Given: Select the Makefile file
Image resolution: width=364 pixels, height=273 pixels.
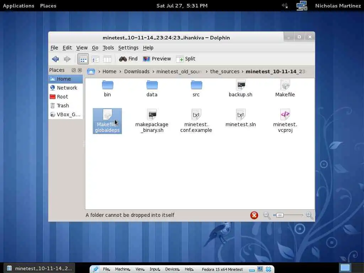Looking at the screenshot, I should pyautogui.click(x=285, y=89).
